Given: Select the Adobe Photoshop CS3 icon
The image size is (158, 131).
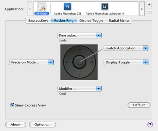Looking at the screenshot, I should [x=67, y=7].
